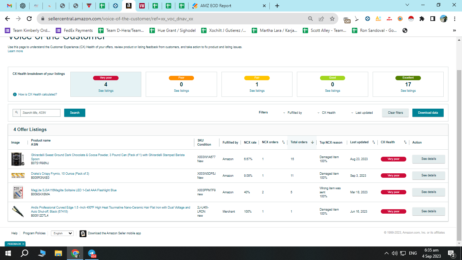Image resolution: width=462 pixels, height=260 pixels.
Task: Open notification center icon
Action: point(452,253)
